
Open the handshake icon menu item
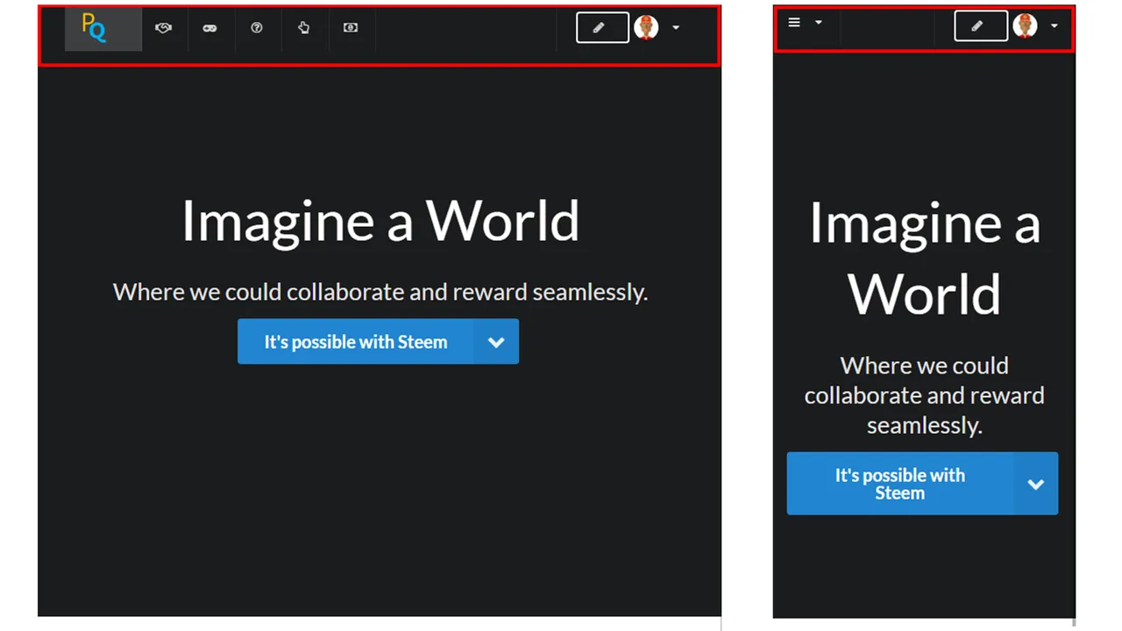pos(163,28)
